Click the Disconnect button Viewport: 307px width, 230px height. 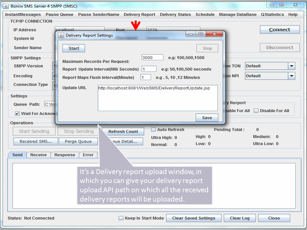[x=280, y=48]
